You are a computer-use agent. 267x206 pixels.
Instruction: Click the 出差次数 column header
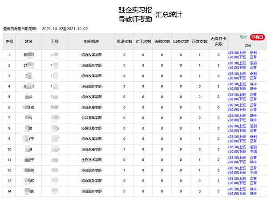point(180,41)
